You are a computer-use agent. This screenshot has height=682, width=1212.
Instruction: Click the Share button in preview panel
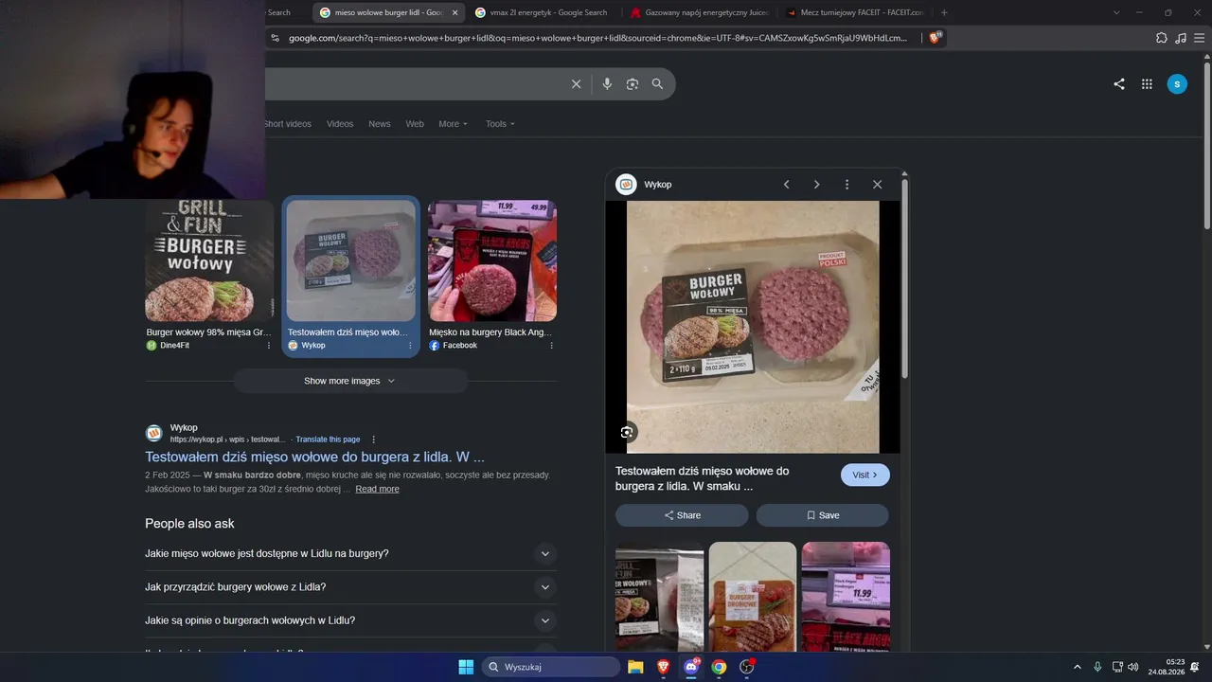click(682, 515)
